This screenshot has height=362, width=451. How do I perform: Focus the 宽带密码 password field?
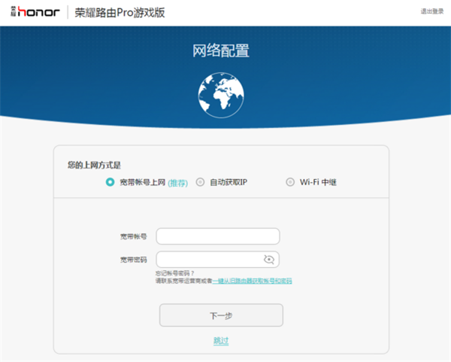point(210,260)
